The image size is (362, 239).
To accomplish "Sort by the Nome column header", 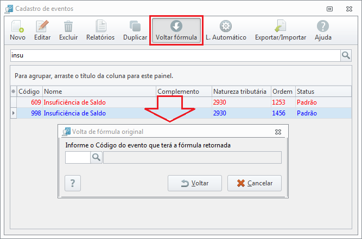I will click(99, 92).
